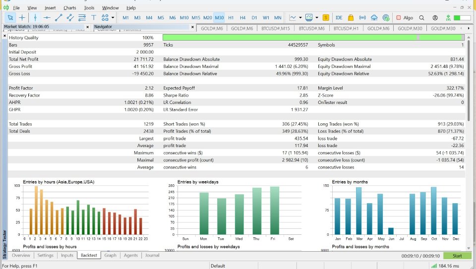The image size is (476, 269).
Task: Pick the vertical line drawing tool
Action: 35,18
